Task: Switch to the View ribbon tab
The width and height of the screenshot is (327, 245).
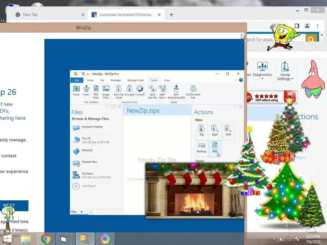Action: point(167,80)
